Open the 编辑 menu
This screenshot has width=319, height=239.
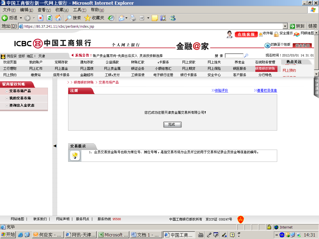27,10
